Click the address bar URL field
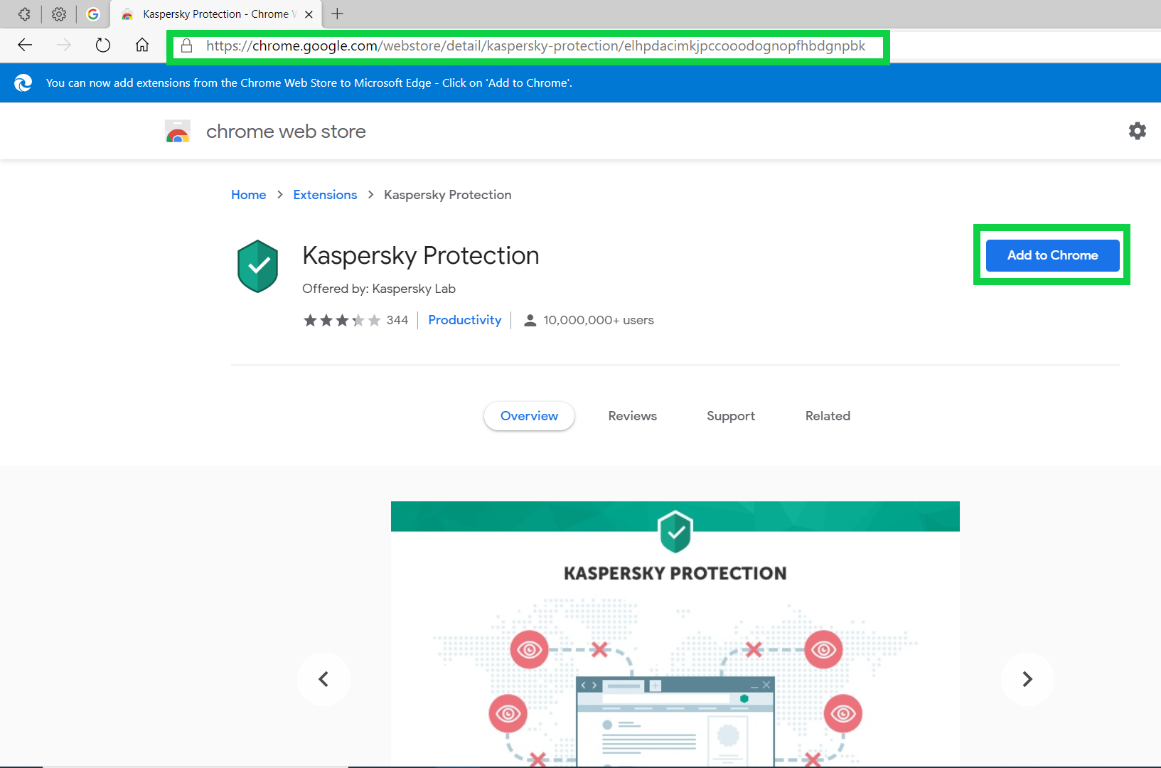Image resolution: width=1161 pixels, height=768 pixels. pyautogui.click(x=528, y=46)
